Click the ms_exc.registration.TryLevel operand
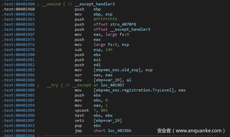This screenshot has width=230, height=137. pos(139,90)
